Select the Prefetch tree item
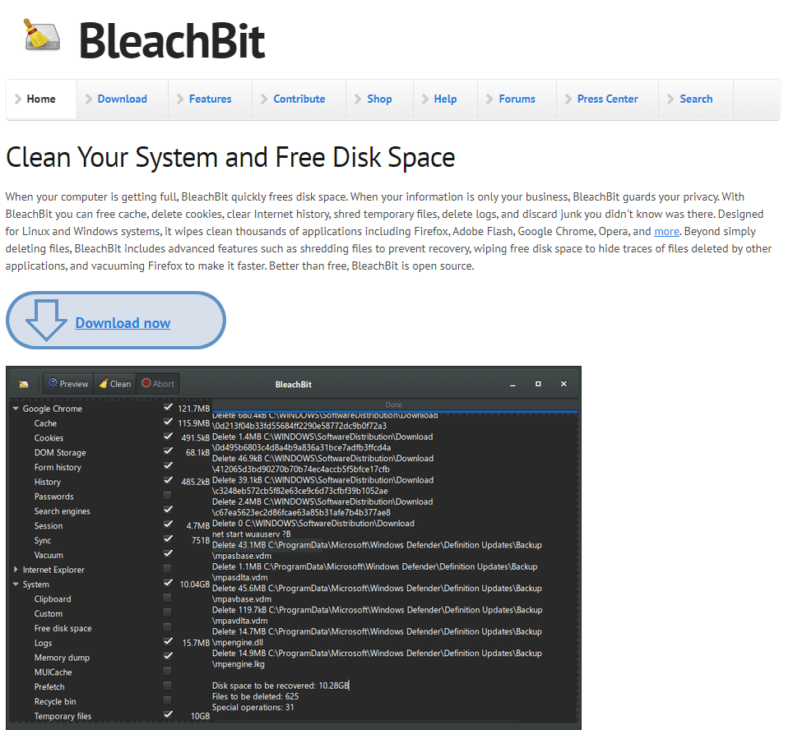 coord(49,686)
